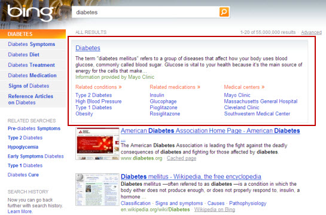Click the orange DIABETES sidebar header

pos(33,34)
